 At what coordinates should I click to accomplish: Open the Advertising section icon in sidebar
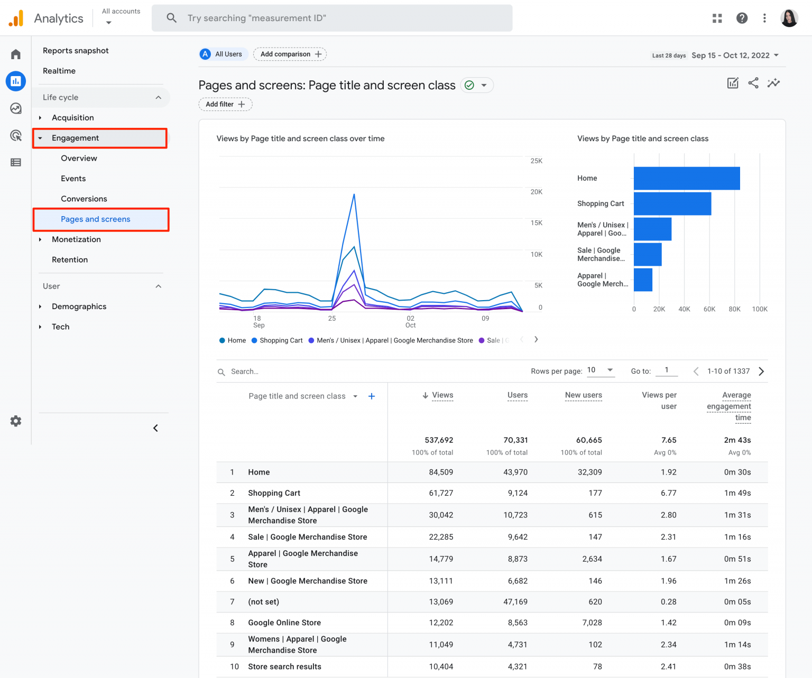[15, 136]
